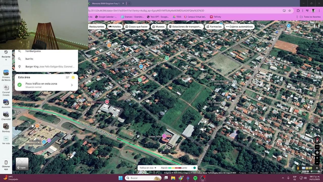The image size is (323, 182).
Task: Open Campus Virtual bookmark
Action: (195, 17)
